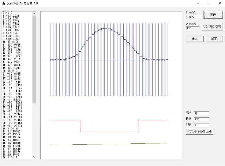
Task: Click the ΔX(nm) value field
Action: [x=193, y=28]
